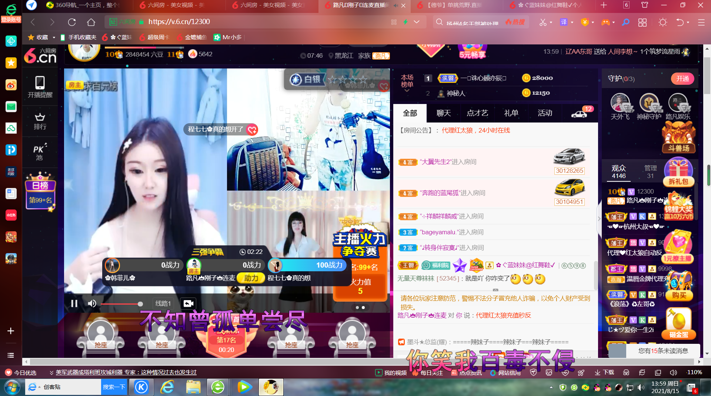Mute the stream speaker icon
This screenshot has width=711, height=396.
pos(92,303)
